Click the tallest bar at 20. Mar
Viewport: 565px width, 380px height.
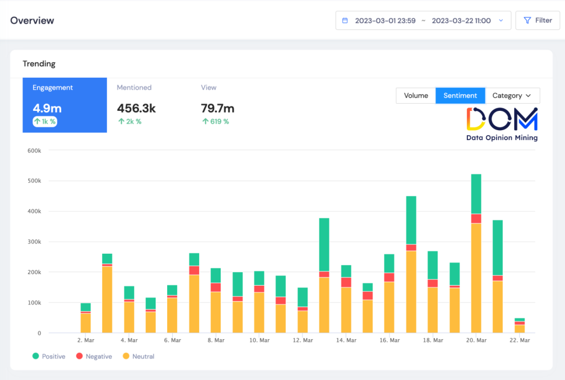476,254
